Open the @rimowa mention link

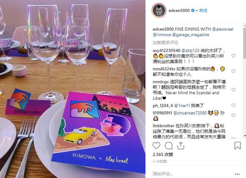pyautogui.click(x=162, y=35)
